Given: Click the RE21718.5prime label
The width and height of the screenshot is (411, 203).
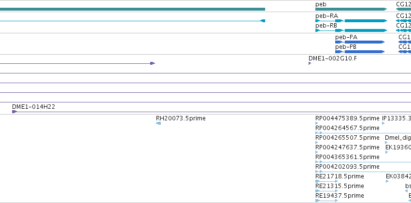Looking at the screenshot, I should (x=340, y=176).
